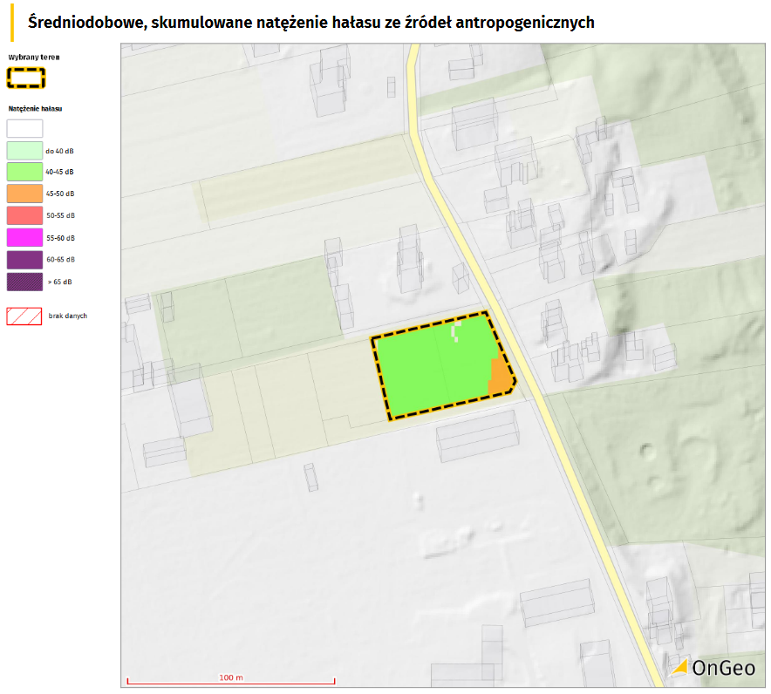Image resolution: width=771 pixels, height=694 pixels.
Task: Click the dashed 'Wybrany teren' legend icon
Action: [x=26, y=78]
